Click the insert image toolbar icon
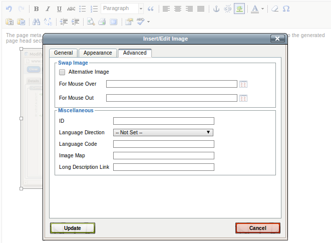 click(x=239, y=9)
